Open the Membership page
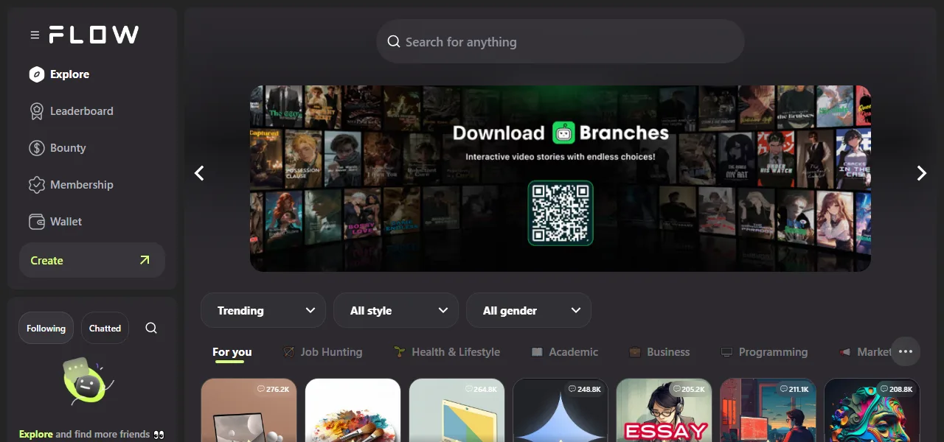 (71, 185)
